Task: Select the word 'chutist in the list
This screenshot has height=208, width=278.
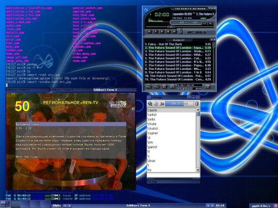Action: (171, 128)
